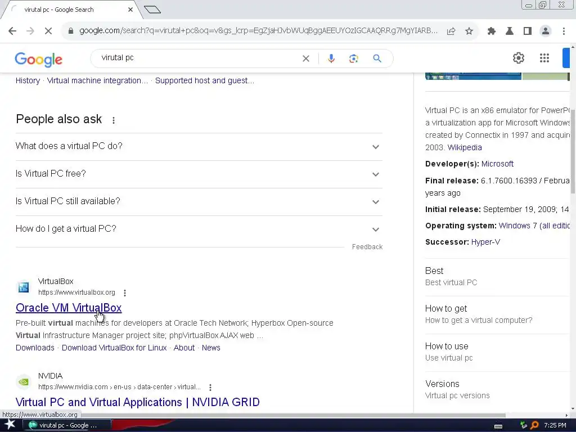Image resolution: width=576 pixels, height=432 pixels.
Task: Open Google apps grid
Action: point(544,58)
